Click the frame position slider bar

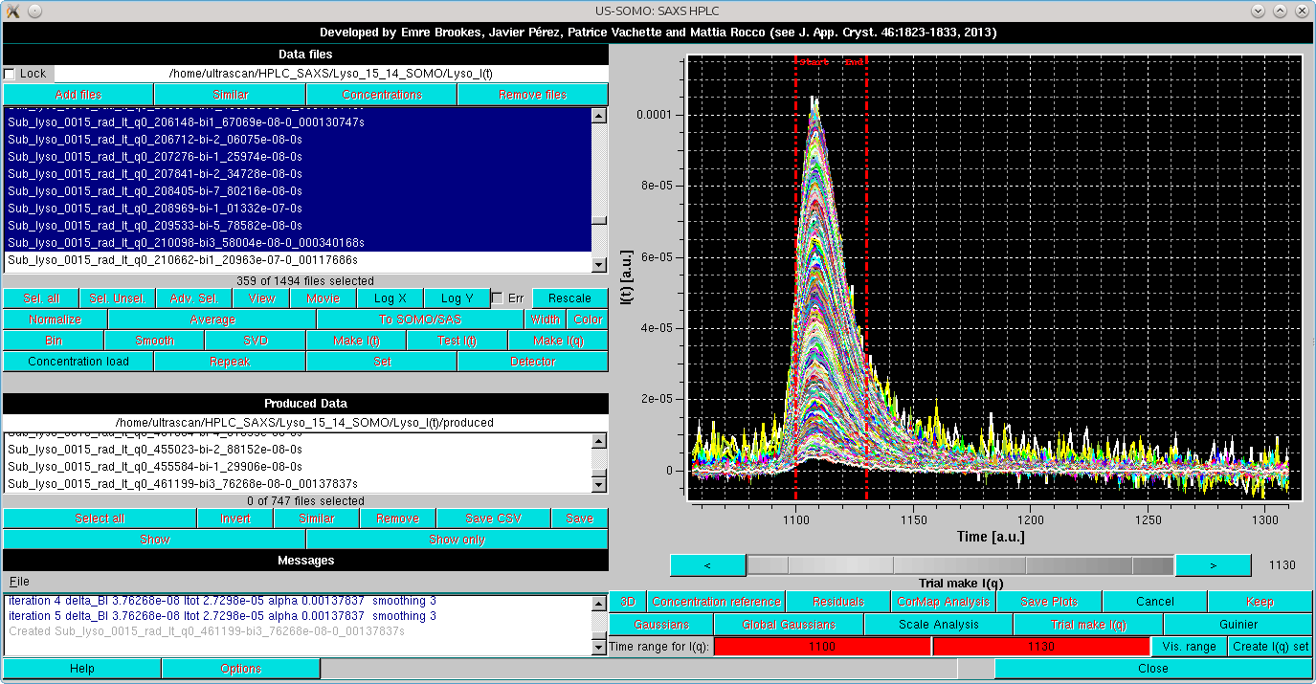[957, 564]
